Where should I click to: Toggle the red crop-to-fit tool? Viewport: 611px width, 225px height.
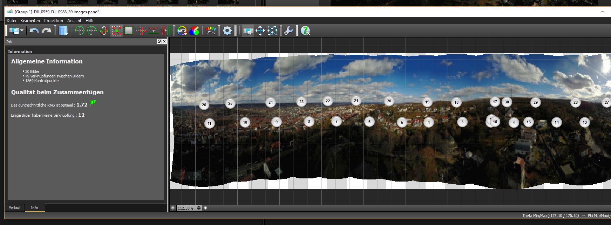point(116,31)
